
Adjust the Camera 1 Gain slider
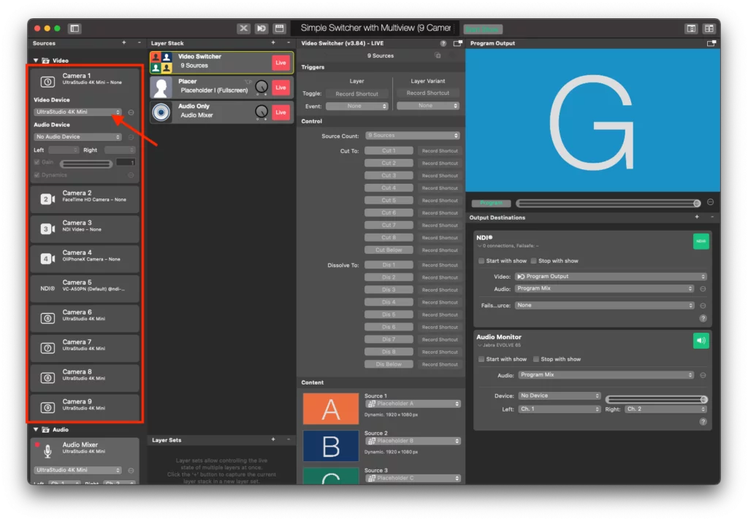coord(86,164)
